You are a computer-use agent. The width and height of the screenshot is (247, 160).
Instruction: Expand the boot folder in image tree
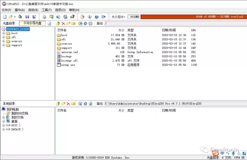point(3,33)
